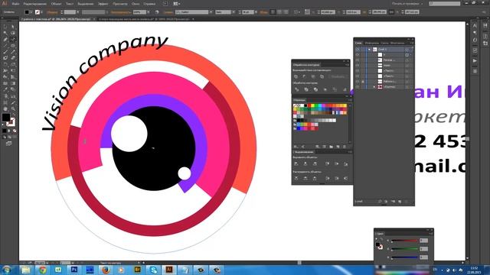Set paint to None (red slash) in toolbox
Image resolution: width=490 pixels, height=275 pixels.
click(x=15, y=131)
